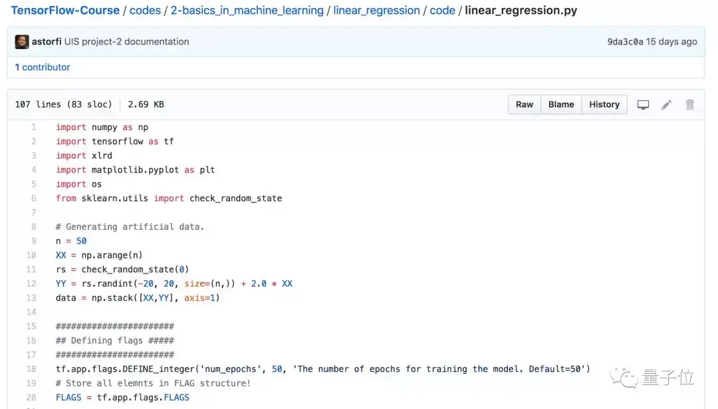Open the code folder breadcrumb
This screenshot has height=409, width=718.
tap(442, 11)
